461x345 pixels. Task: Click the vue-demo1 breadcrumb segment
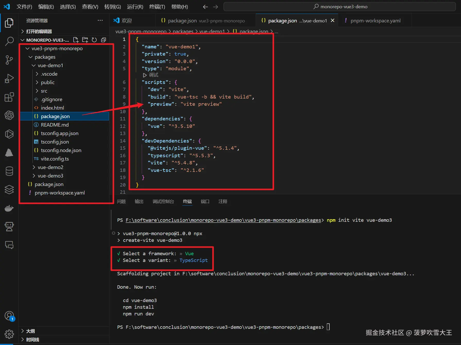coord(212,31)
